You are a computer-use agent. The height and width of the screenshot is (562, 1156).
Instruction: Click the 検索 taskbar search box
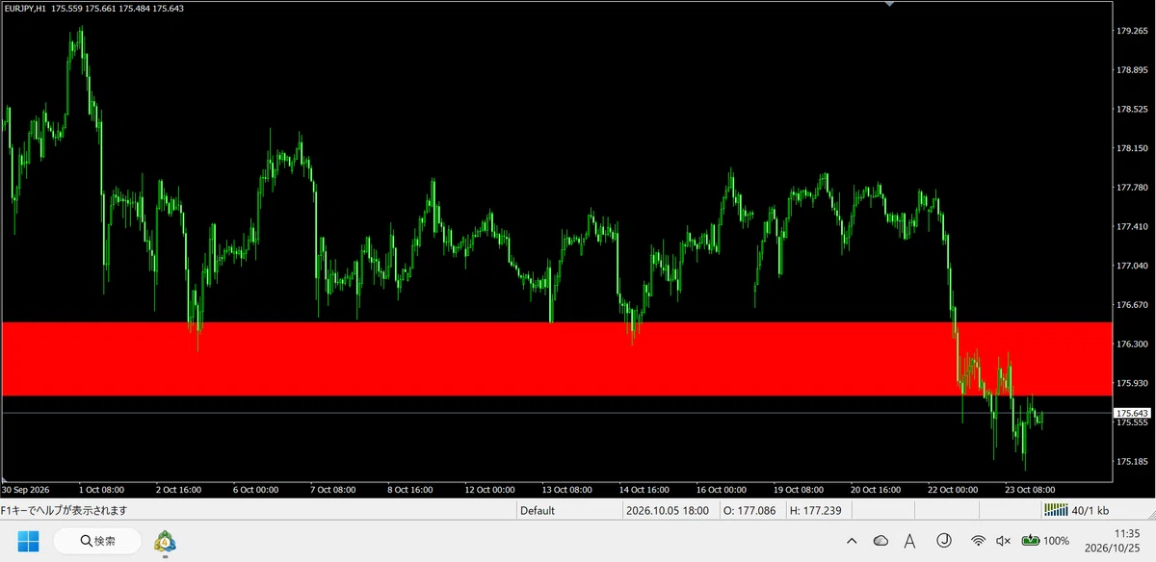point(98,541)
